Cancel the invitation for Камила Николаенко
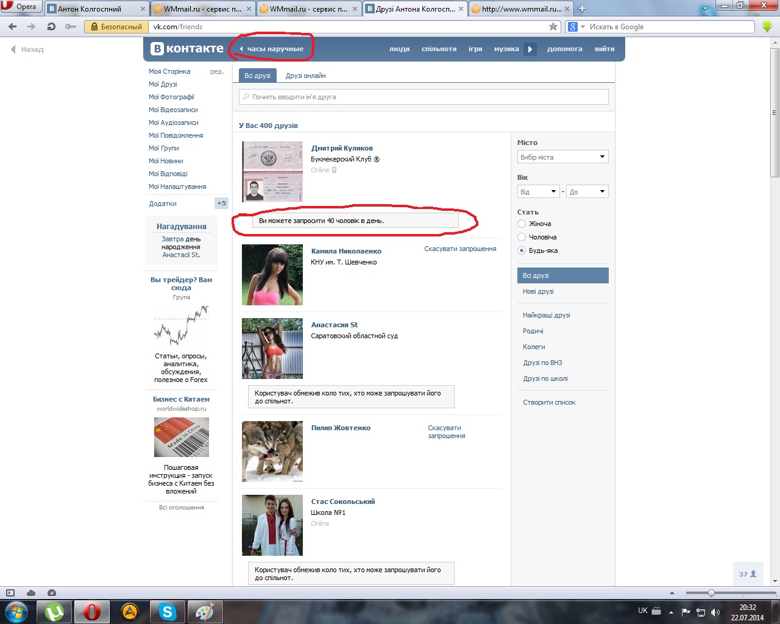 pos(460,249)
